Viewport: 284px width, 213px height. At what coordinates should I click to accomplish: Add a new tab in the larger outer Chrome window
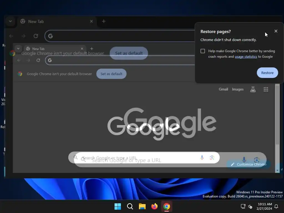[104, 21]
